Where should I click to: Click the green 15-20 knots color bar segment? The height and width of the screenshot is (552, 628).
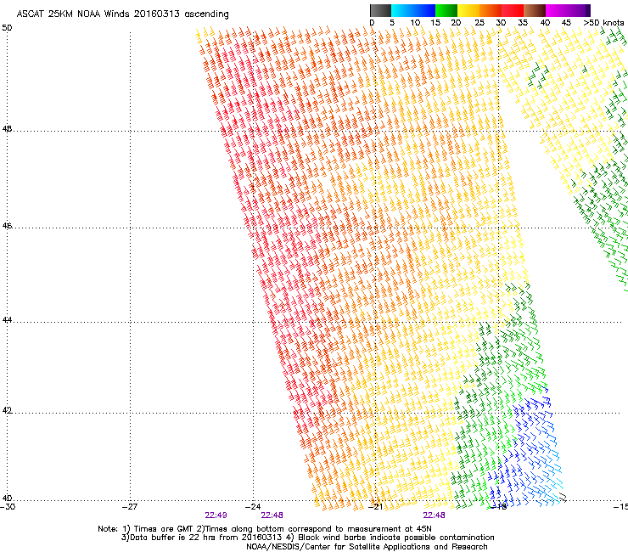(x=446, y=10)
